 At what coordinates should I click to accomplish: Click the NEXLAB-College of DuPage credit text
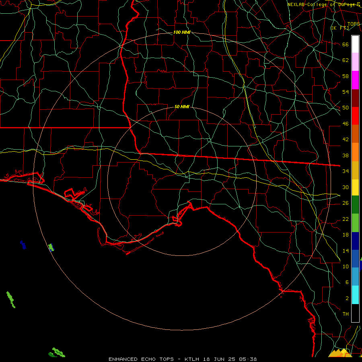pos(323,4)
